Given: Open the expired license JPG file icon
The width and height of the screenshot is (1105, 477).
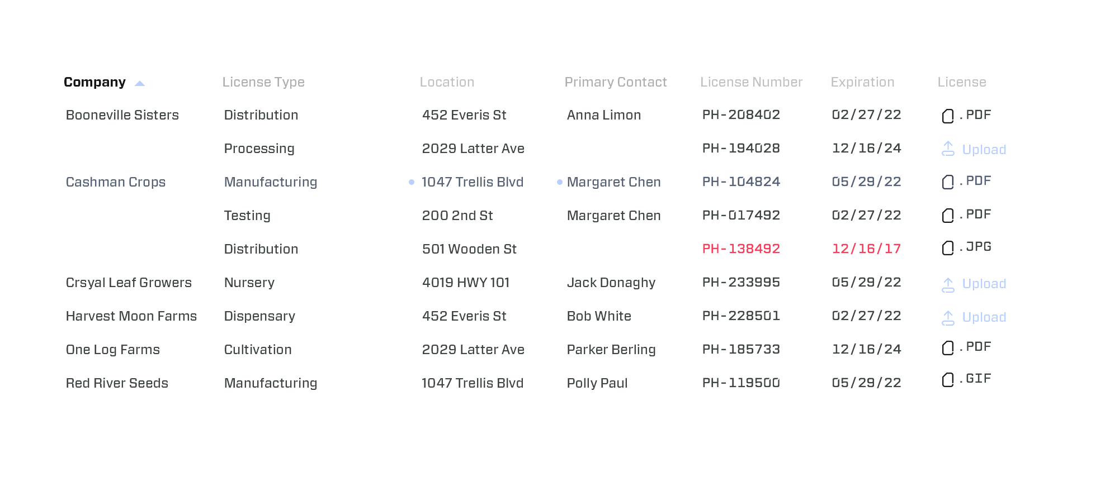Looking at the screenshot, I should pos(948,248).
